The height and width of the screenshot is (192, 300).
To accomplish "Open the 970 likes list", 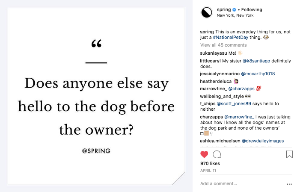I will pos(210,163).
